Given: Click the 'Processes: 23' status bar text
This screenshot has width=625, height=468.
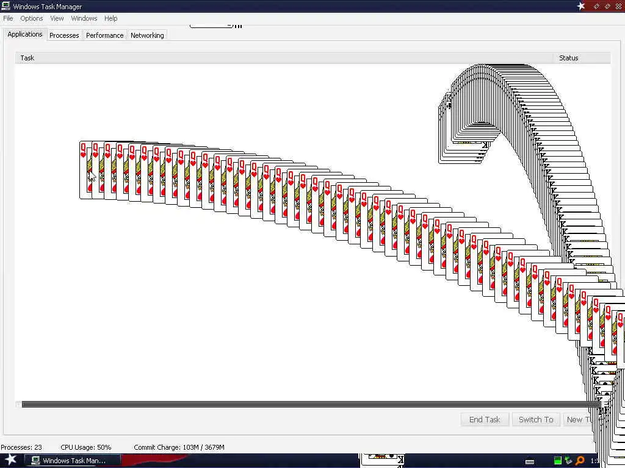Looking at the screenshot, I should (x=21, y=447).
